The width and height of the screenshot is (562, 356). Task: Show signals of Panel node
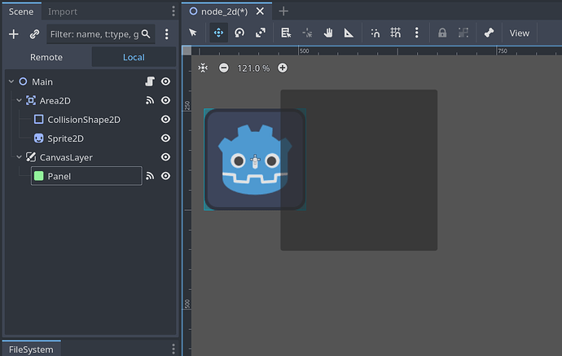150,176
